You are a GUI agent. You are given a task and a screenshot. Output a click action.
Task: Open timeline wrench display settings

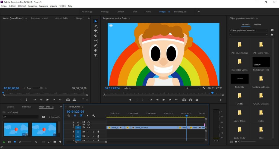pyautogui.click(x=93, y=116)
